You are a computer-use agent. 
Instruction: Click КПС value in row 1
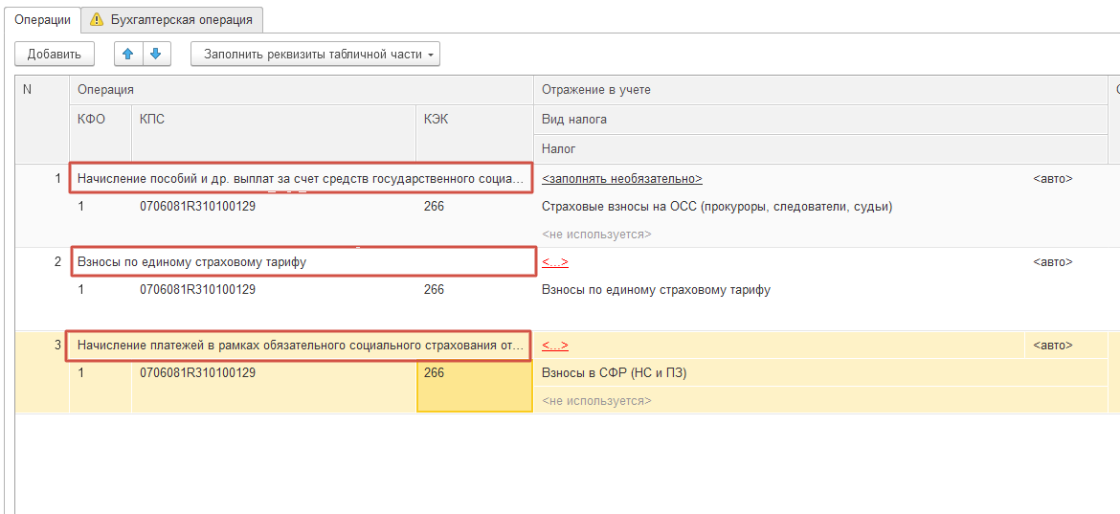198,207
